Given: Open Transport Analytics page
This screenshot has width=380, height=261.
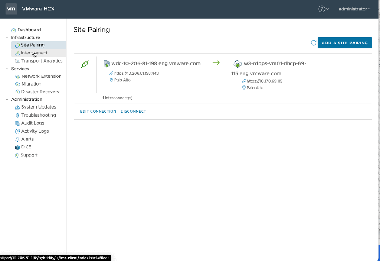Looking at the screenshot, I should (x=42, y=61).
